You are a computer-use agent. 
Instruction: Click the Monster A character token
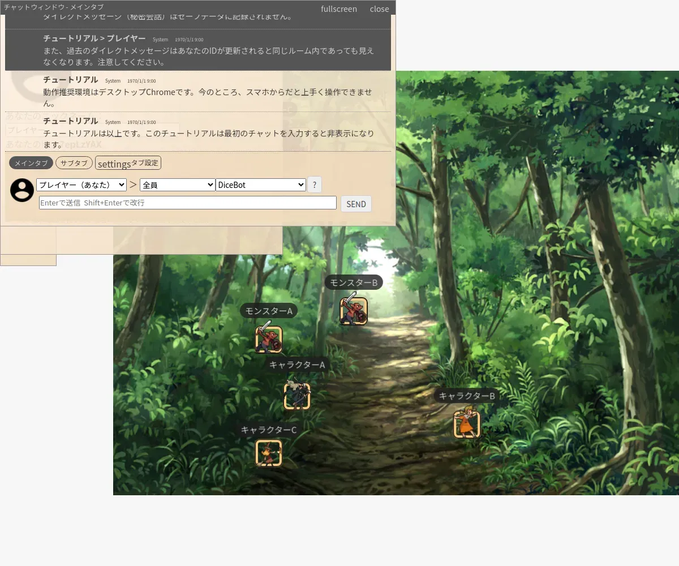point(268,340)
